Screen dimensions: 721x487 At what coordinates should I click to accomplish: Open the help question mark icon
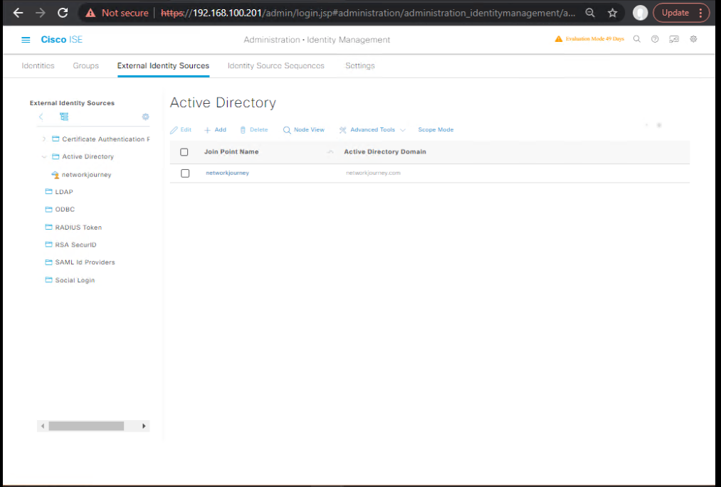(x=655, y=39)
